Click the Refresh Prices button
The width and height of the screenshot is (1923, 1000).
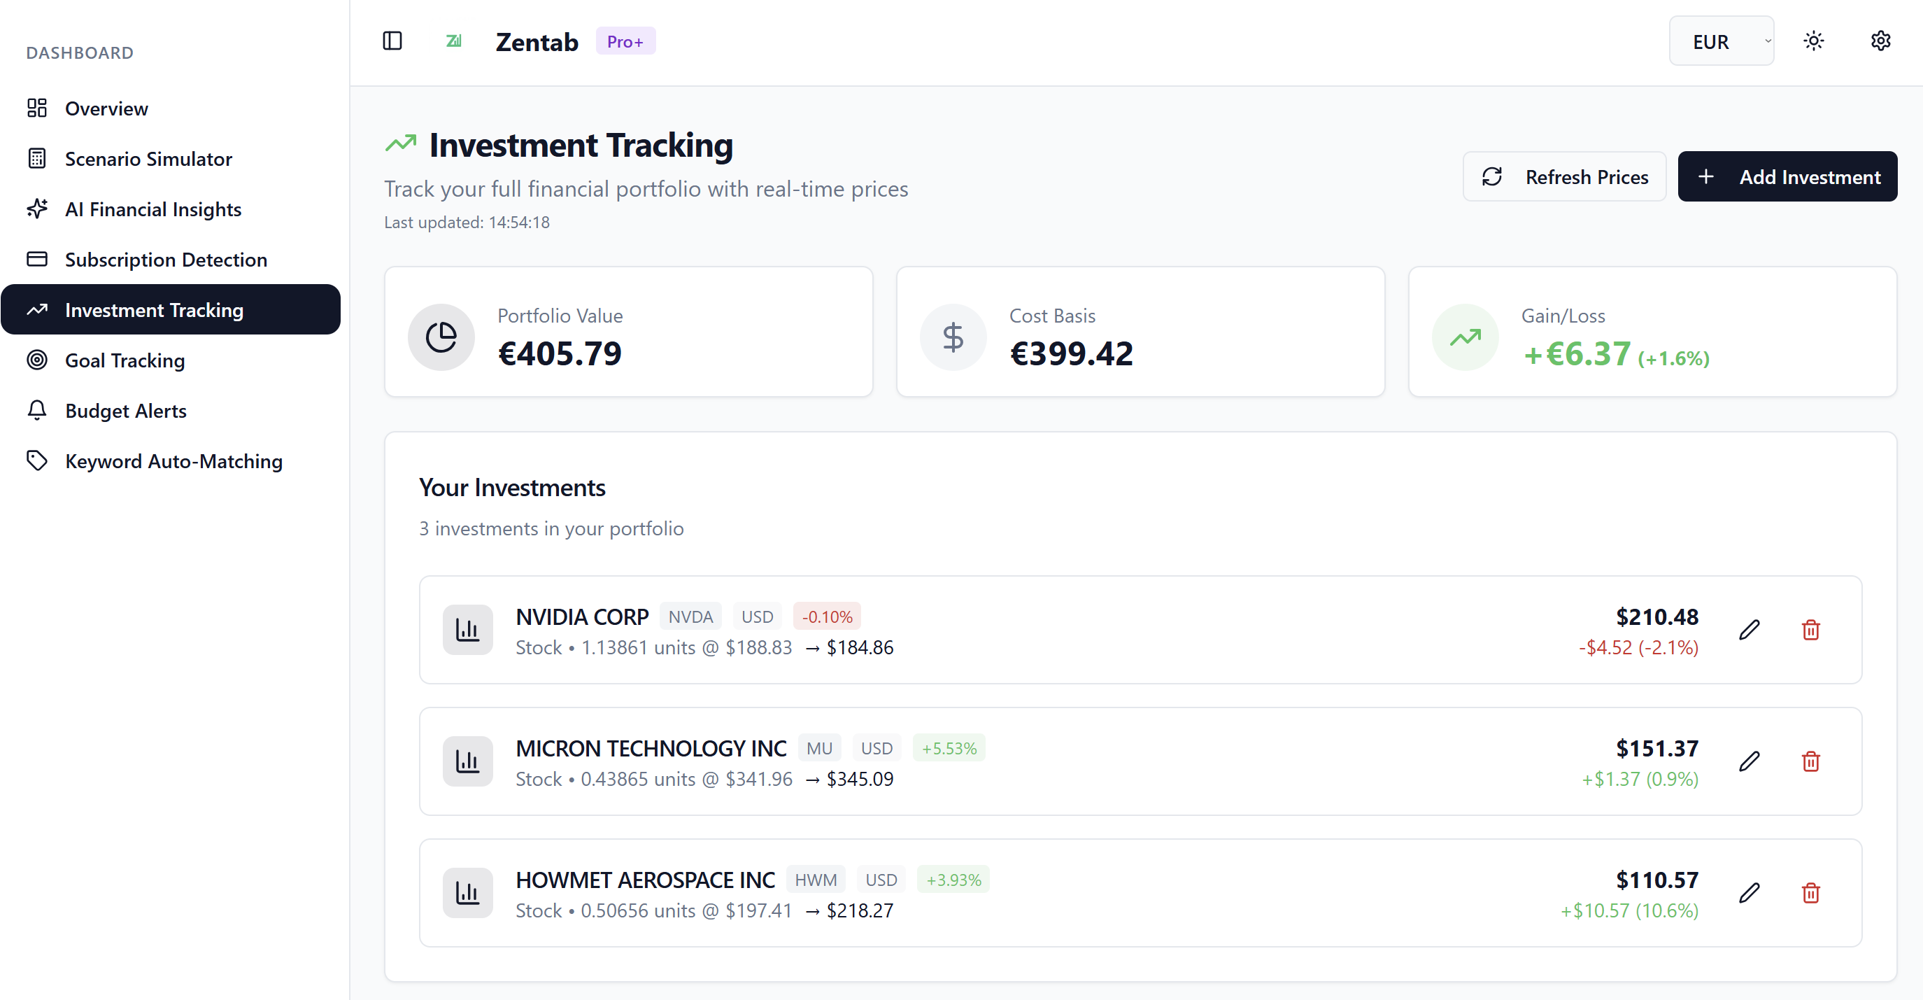coord(1564,176)
